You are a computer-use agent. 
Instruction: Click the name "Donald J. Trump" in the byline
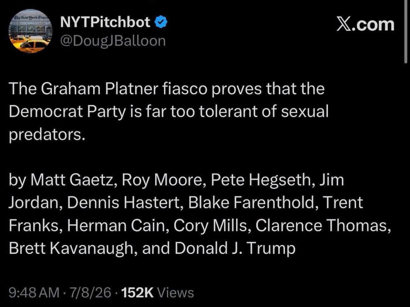[235, 249]
